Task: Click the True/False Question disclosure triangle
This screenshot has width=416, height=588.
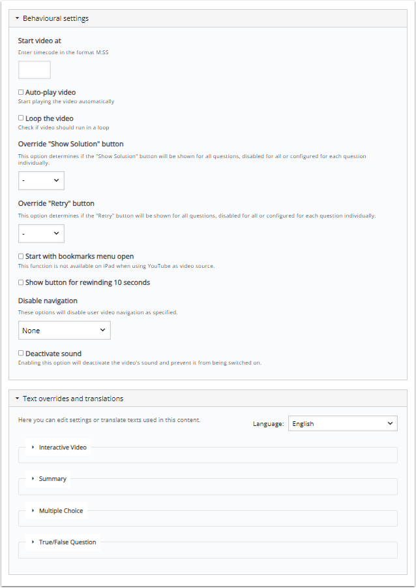Action: [x=33, y=542]
